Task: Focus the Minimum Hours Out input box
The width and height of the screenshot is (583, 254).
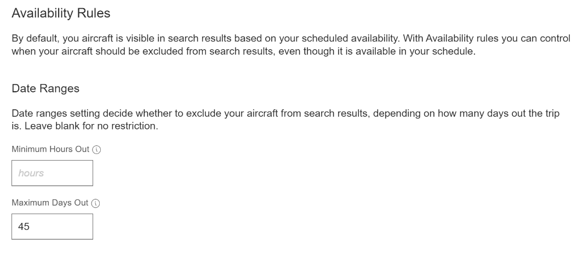Action: (53, 173)
